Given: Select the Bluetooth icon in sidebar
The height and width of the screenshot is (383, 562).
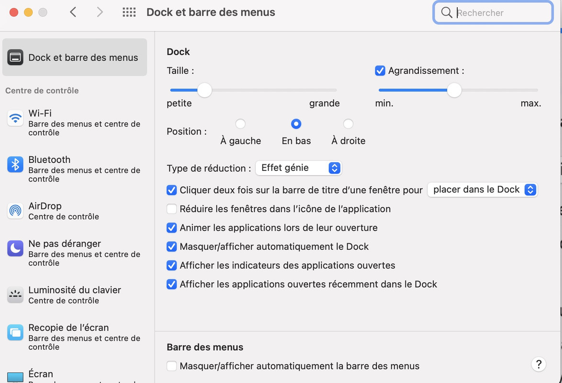Looking at the screenshot, I should (15, 165).
